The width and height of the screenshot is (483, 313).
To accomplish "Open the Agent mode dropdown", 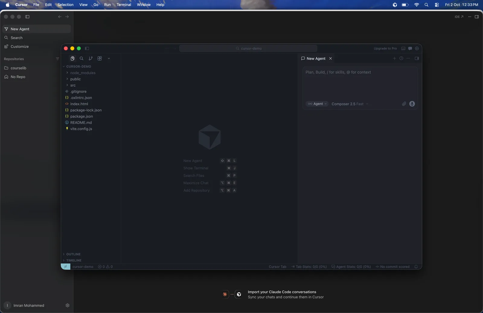I will pos(317,104).
